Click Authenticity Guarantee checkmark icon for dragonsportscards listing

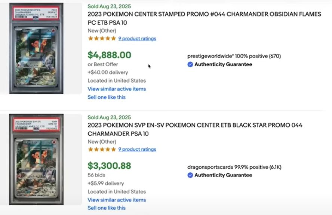(190, 175)
